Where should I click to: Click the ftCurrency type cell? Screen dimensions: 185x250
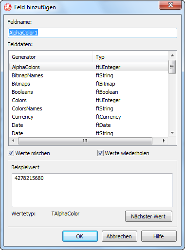(x=108, y=117)
